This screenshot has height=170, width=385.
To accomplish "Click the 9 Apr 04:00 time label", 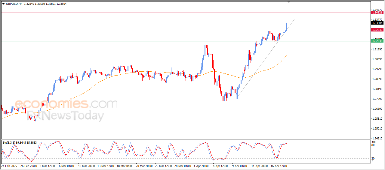I will click(239, 166).
